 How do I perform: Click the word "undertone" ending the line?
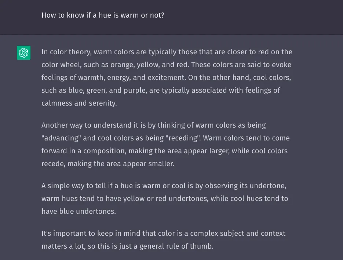coord(268,186)
